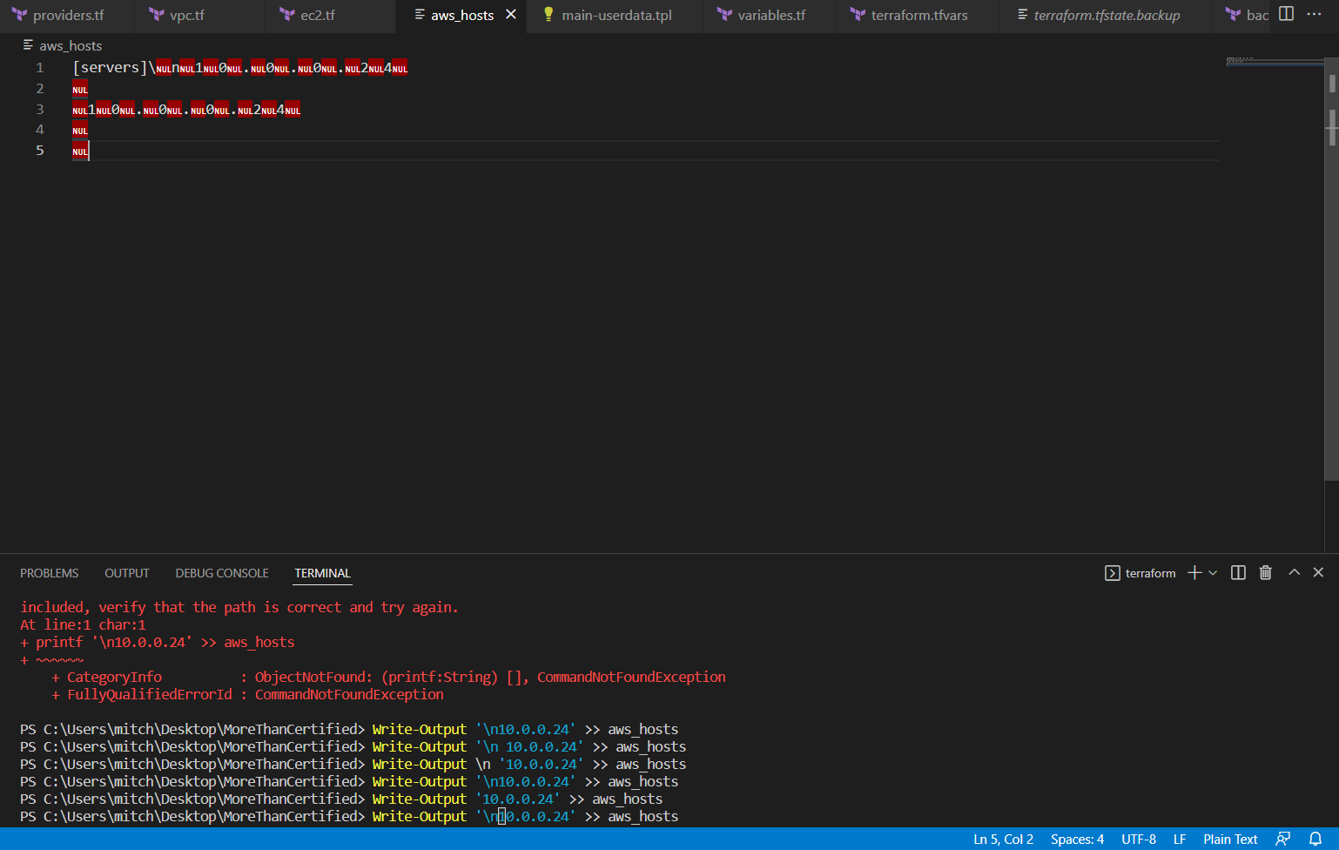The image size is (1339, 850).
Task: Click the terraform terminal name
Action: 1150,573
